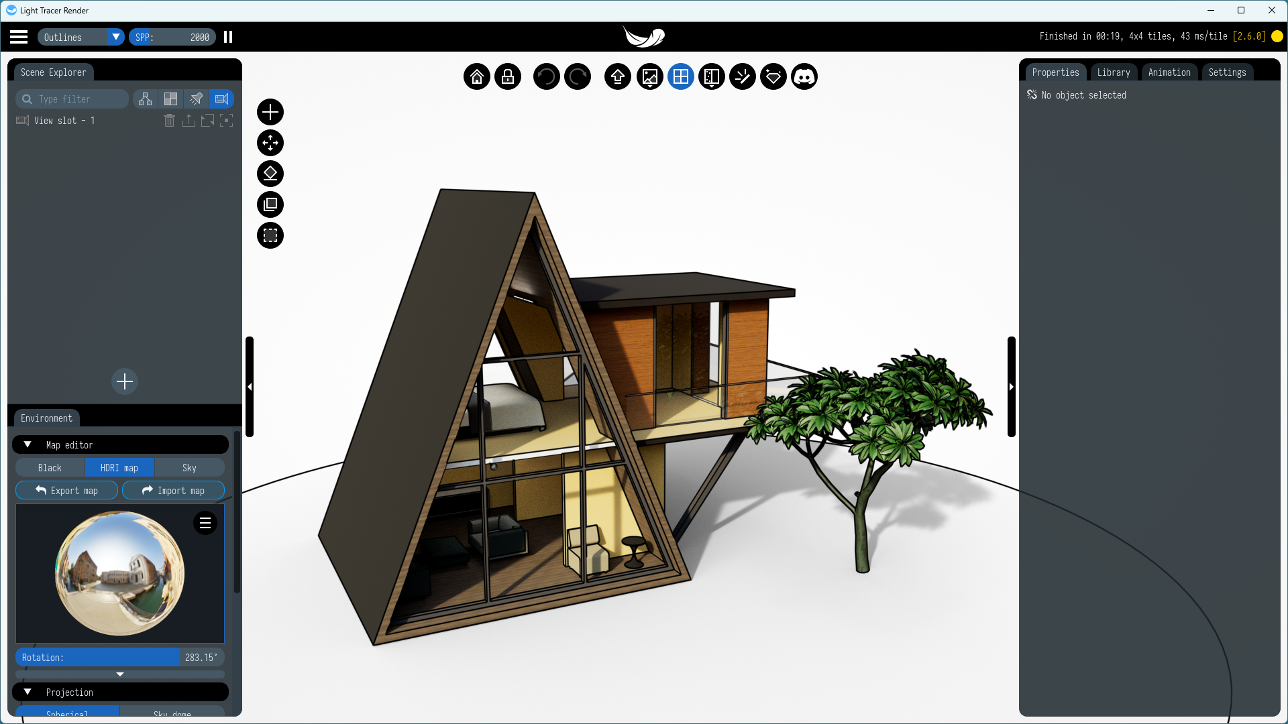The width and height of the screenshot is (1288, 724).
Task: Click the home/reset view icon
Action: 477,77
